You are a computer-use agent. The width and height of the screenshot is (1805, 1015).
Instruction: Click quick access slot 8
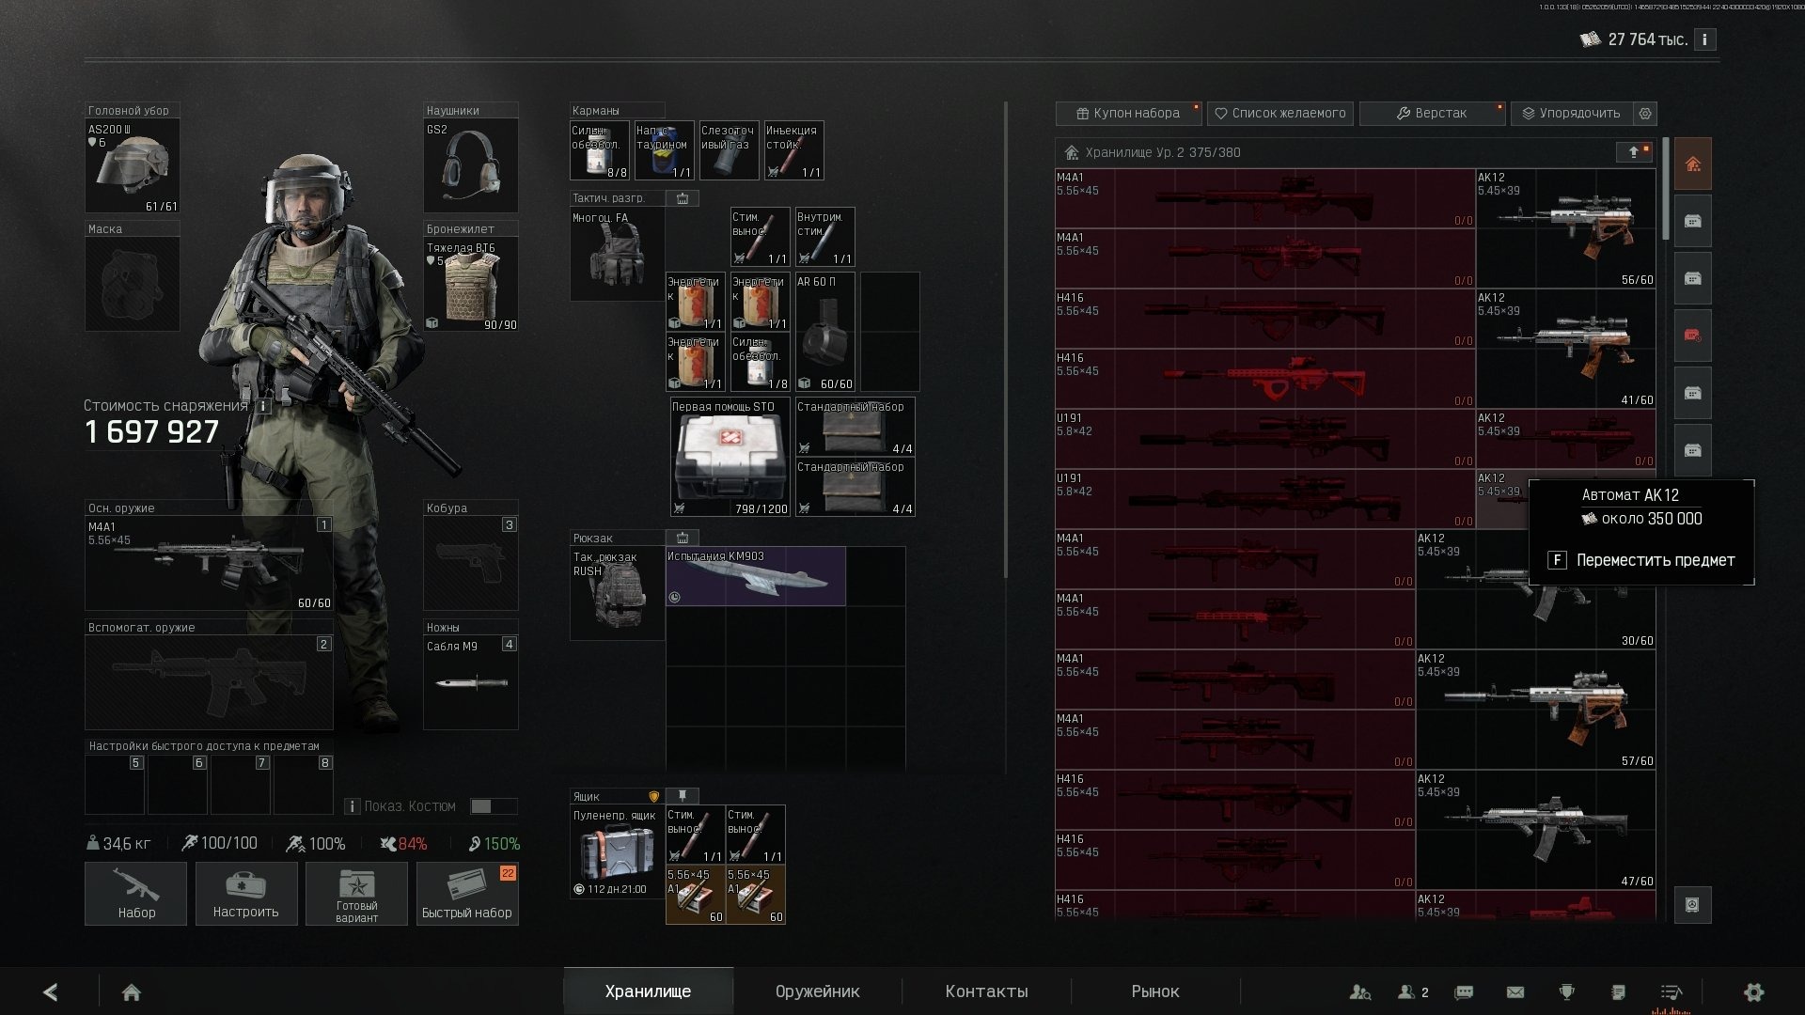click(x=304, y=785)
